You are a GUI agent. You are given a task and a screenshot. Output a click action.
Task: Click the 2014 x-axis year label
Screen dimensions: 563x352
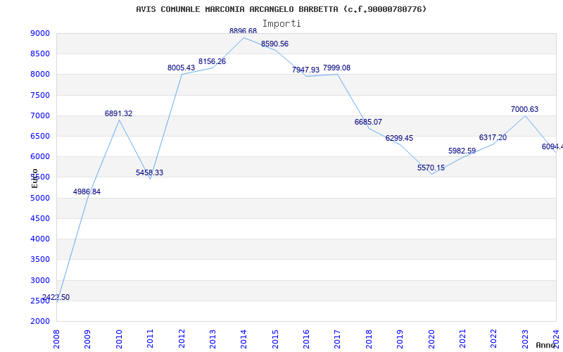tap(243, 339)
